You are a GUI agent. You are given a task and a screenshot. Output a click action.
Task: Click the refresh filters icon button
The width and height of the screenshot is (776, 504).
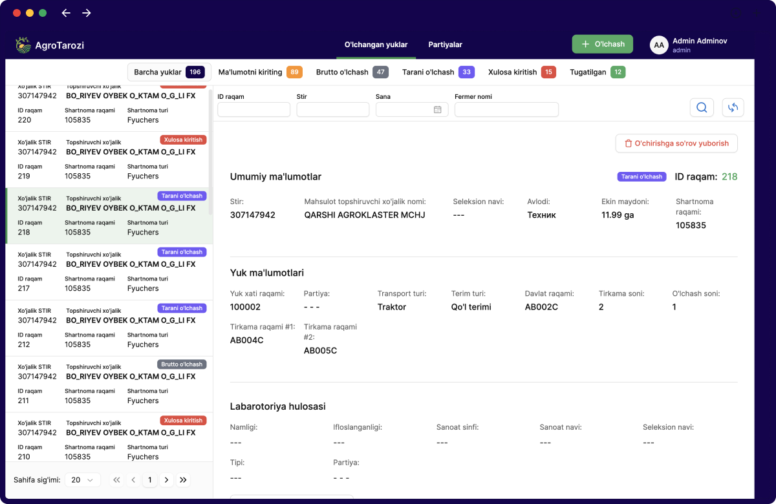click(x=733, y=108)
